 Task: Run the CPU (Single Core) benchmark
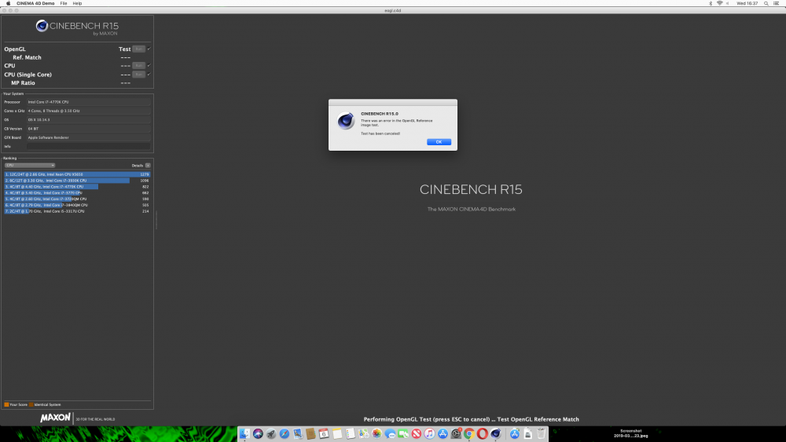pos(138,74)
